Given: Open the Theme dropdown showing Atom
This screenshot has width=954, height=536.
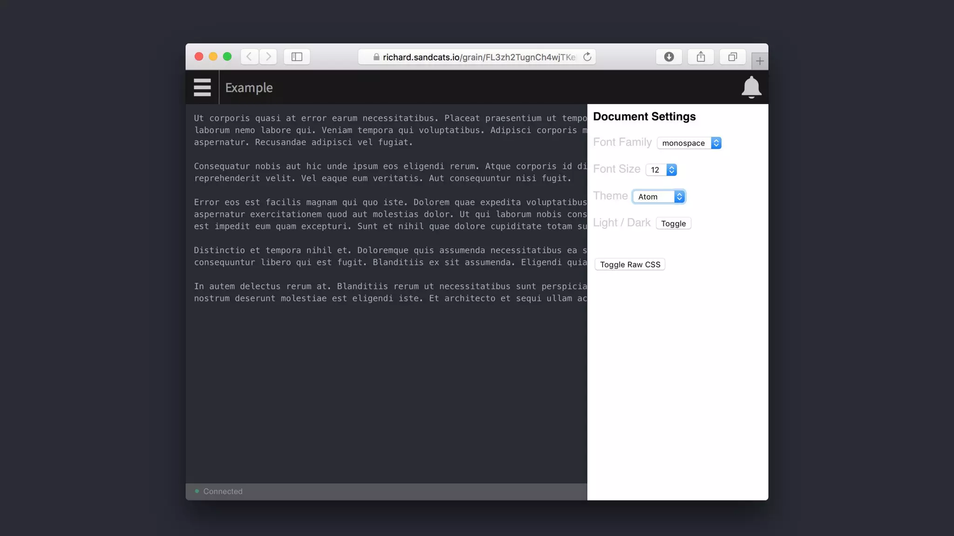Looking at the screenshot, I should [659, 197].
